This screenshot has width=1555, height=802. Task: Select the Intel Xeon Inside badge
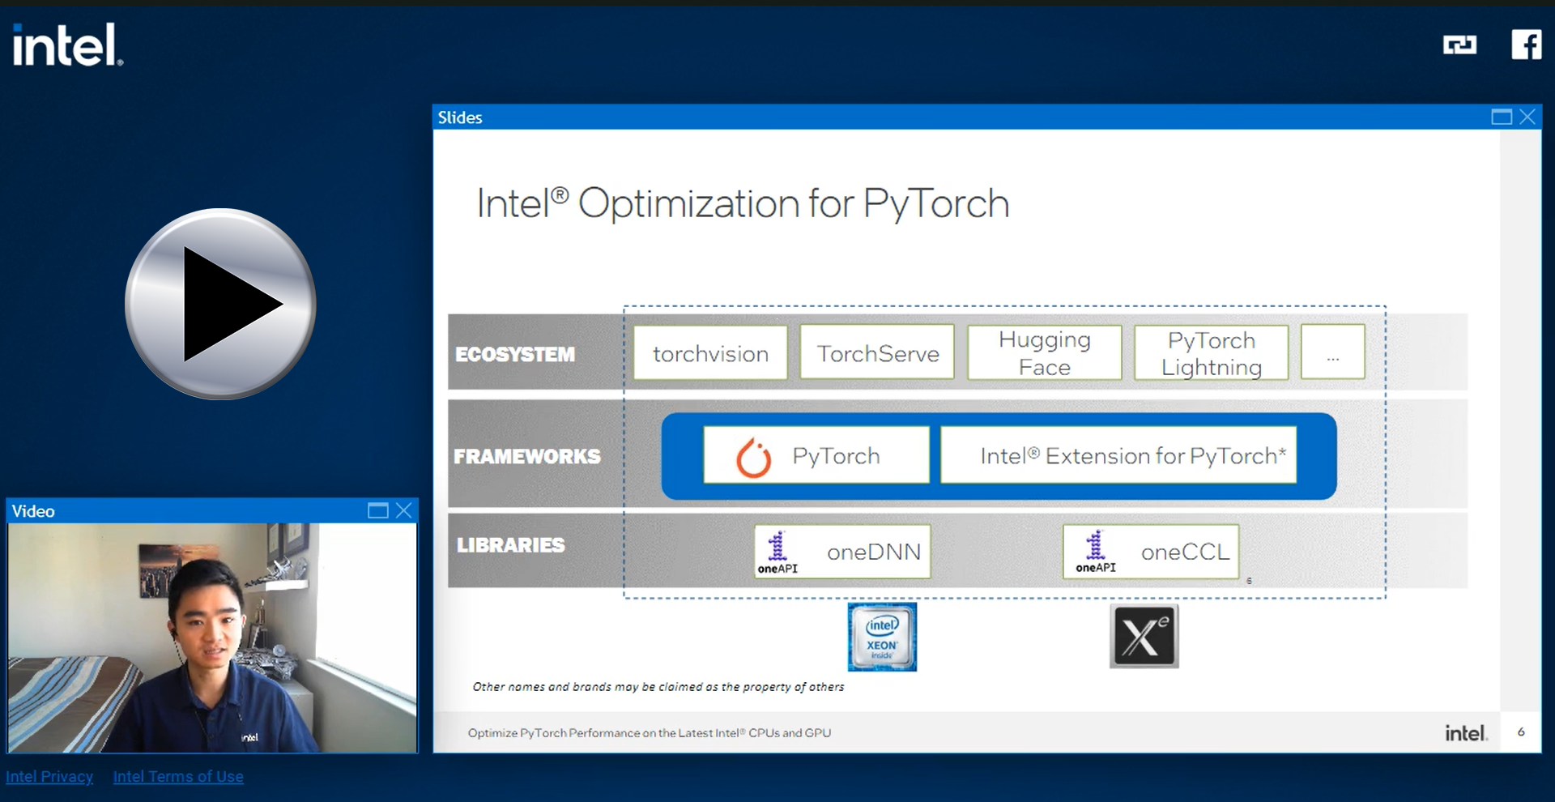[x=882, y=637]
